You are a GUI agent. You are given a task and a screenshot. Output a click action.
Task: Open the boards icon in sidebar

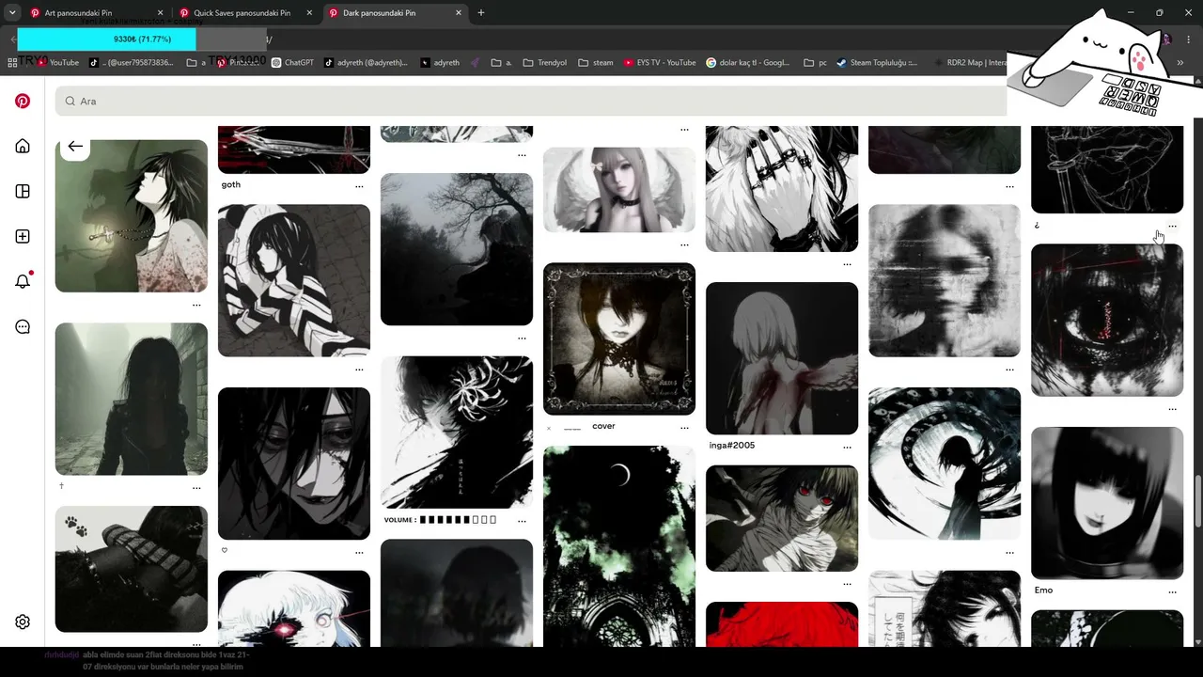[23, 191]
